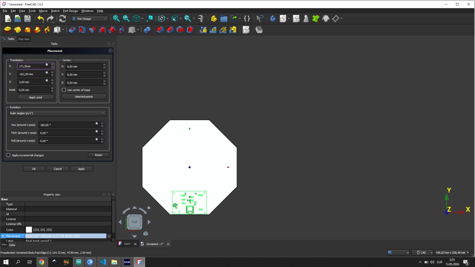Screen dimensions: 475x267
Task: Select the Pocket tool icon
Action: point(72,30)
